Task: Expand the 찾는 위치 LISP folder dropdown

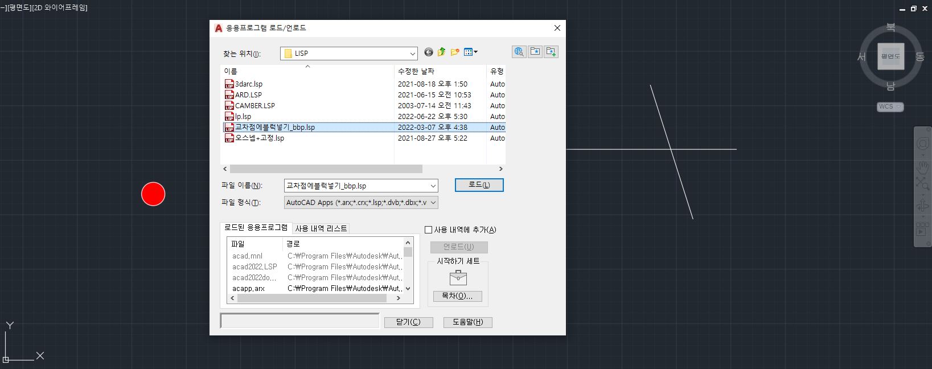Action: 412,54
